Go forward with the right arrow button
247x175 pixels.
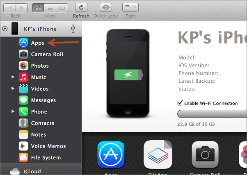pos(21,8)
